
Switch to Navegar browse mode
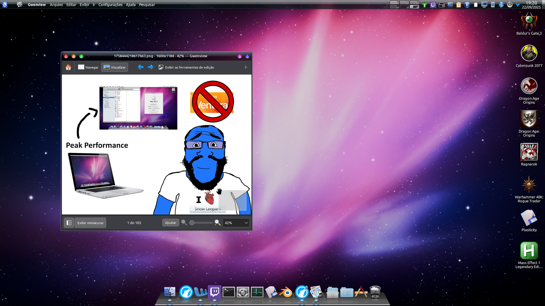88,67
